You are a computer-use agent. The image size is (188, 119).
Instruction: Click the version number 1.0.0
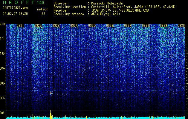(x=40, y=3)
